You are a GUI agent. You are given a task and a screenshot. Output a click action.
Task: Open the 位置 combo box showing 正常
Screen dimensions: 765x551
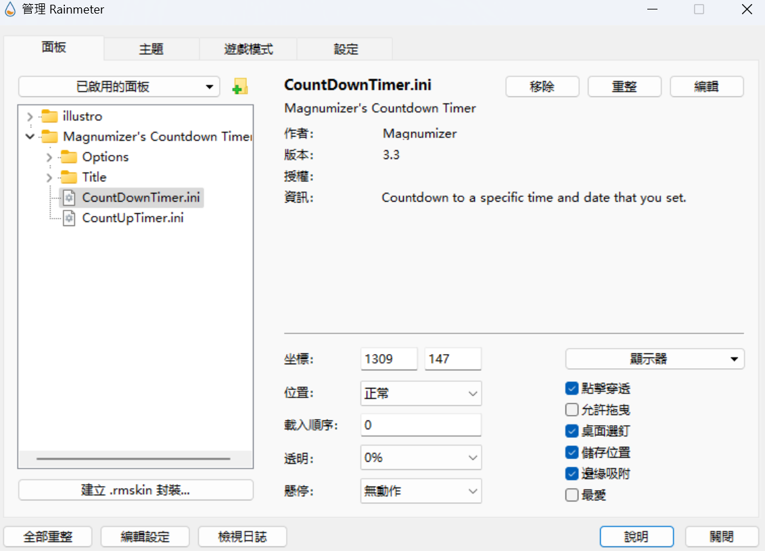click(421, 393)
